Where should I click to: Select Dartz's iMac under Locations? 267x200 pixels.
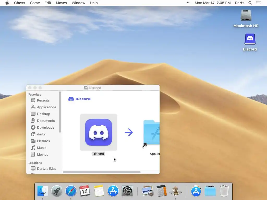(44, 168)
